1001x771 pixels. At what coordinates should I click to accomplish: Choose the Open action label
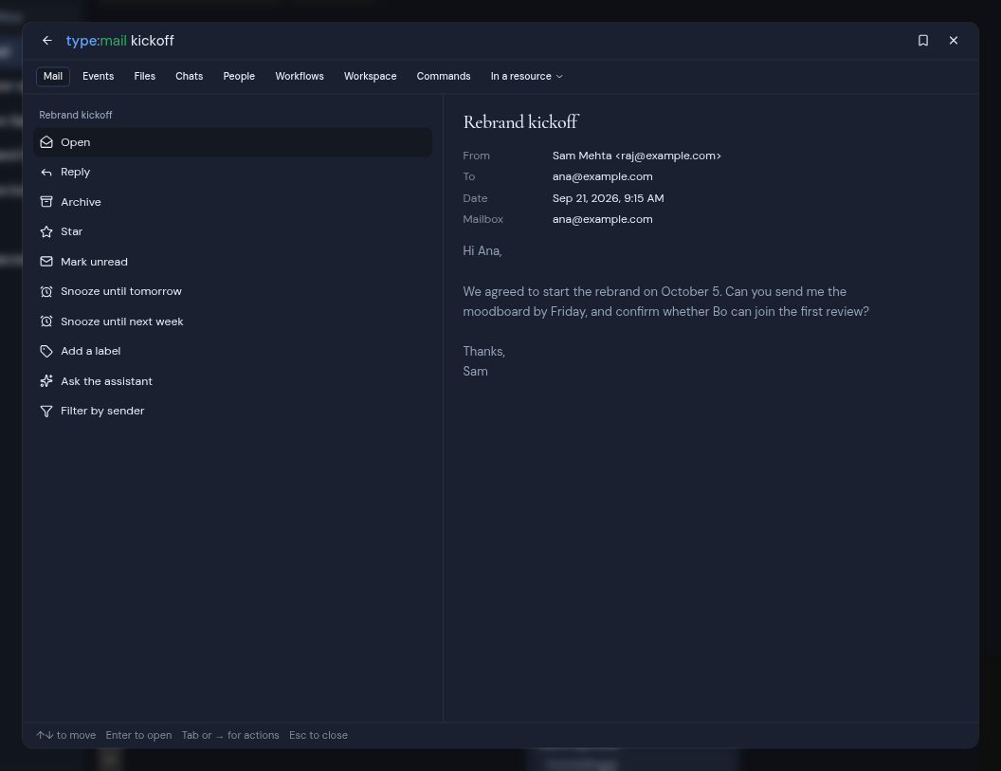pyautogui.click(x=75, y=142)
